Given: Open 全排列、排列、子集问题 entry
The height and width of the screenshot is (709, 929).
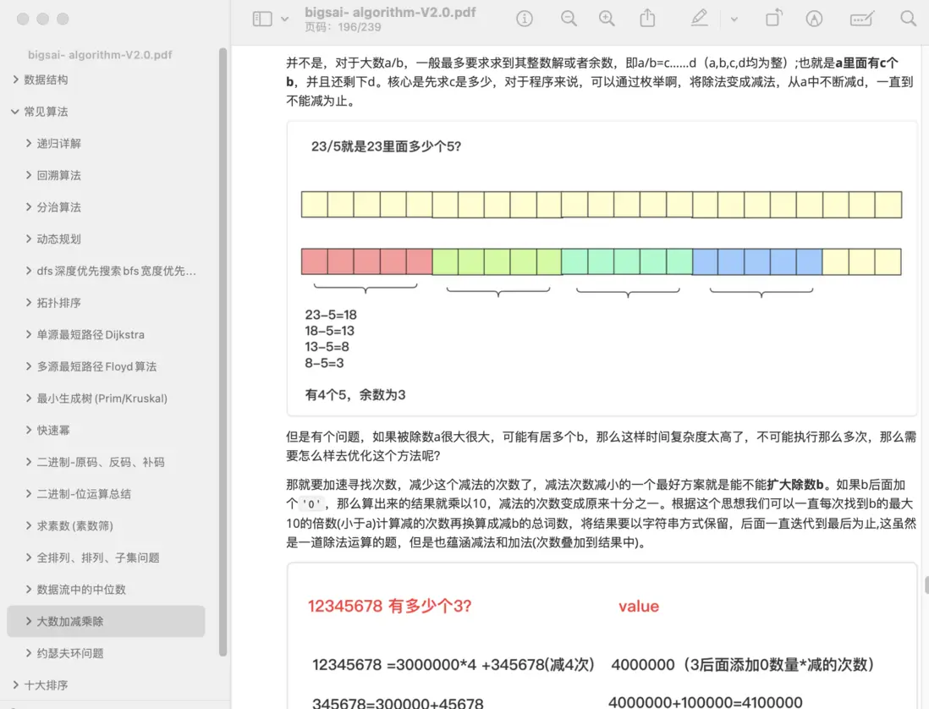Looking at the screenshot, I should click(98, 558).
